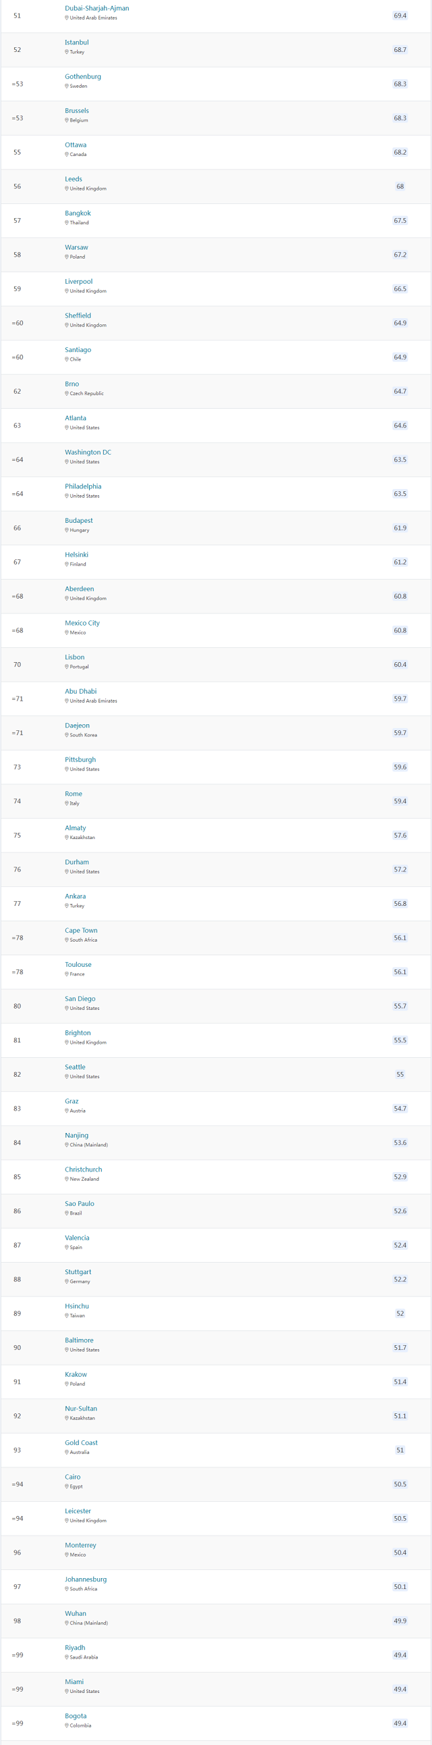432x1745 pixels.
Task: Open the Gothenburg city page
Action: [82, 76]
